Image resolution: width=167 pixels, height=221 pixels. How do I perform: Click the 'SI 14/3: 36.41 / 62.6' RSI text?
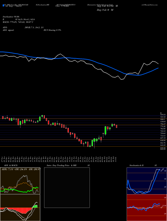[x=25, y=19]
